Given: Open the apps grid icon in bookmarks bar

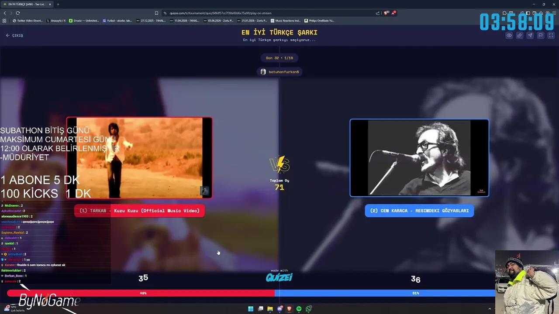Looking at the screenshot, I should [4, 20].
